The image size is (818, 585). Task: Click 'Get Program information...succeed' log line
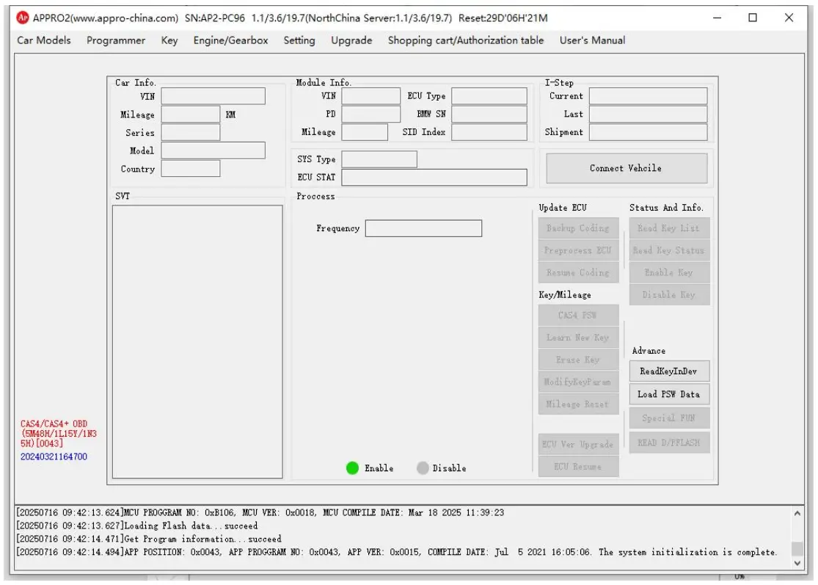click(149, 539)
